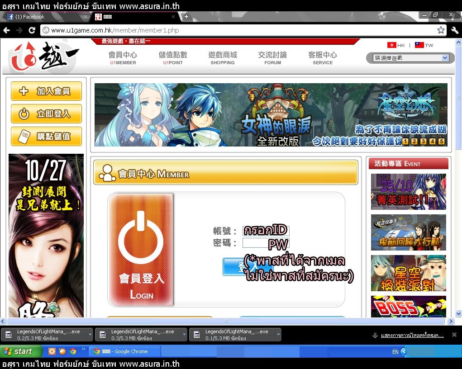Click the Google Chrome taskbar button
Viewport: 462px width, 369px height.
point(125,351)
